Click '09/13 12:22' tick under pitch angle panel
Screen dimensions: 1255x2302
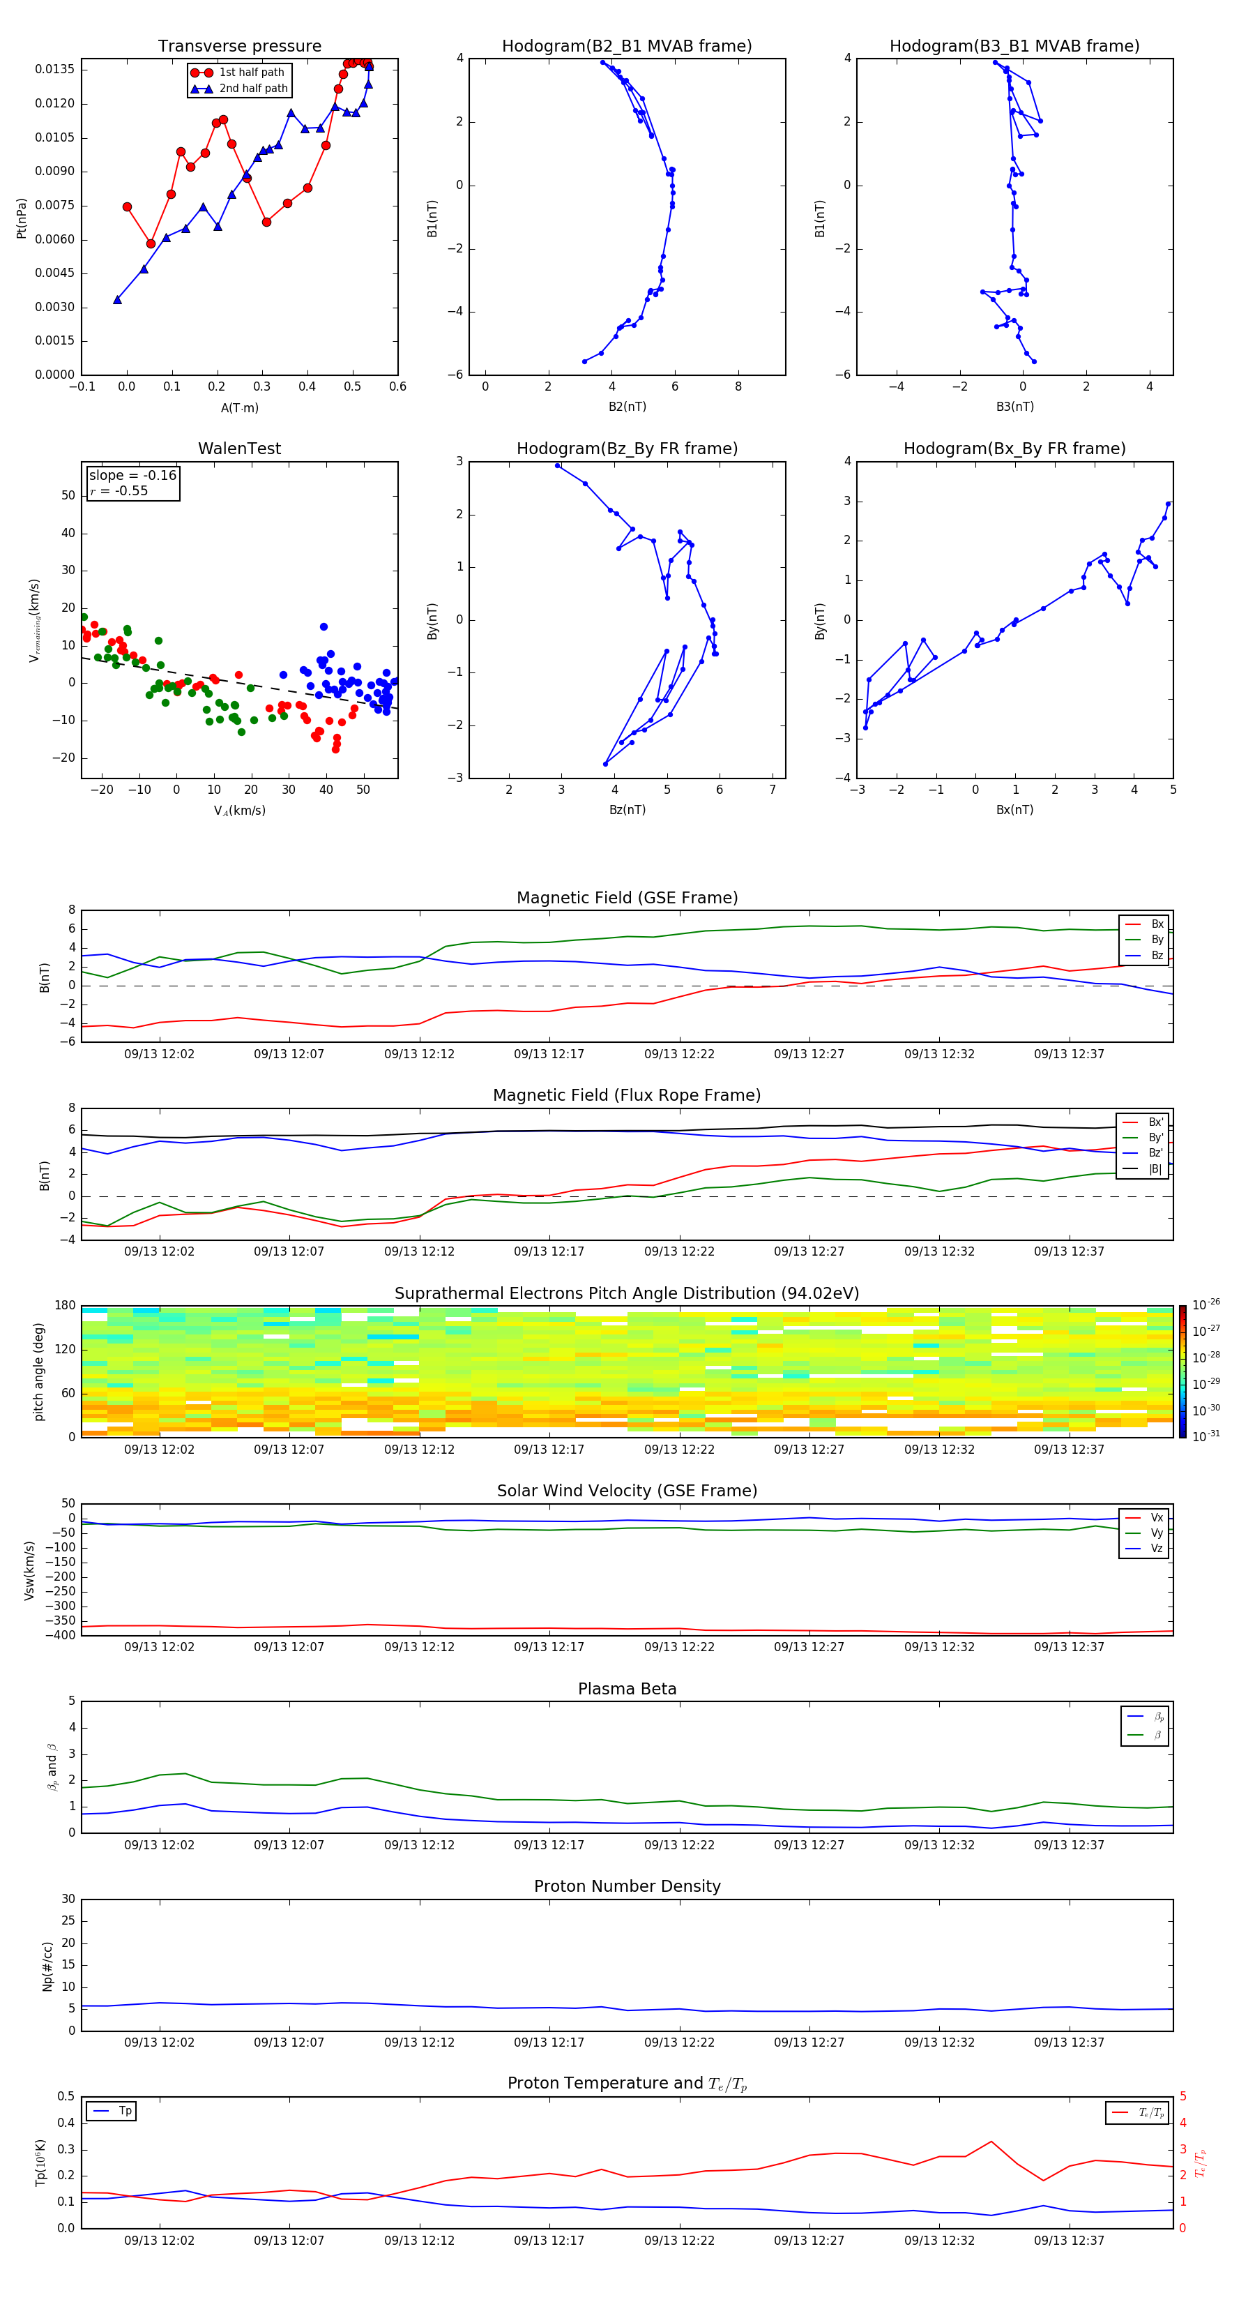[679, 1450]
